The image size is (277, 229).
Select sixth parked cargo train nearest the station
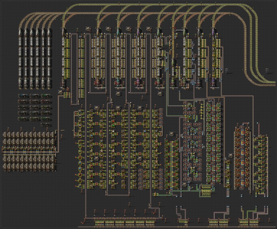click(49, 58)
